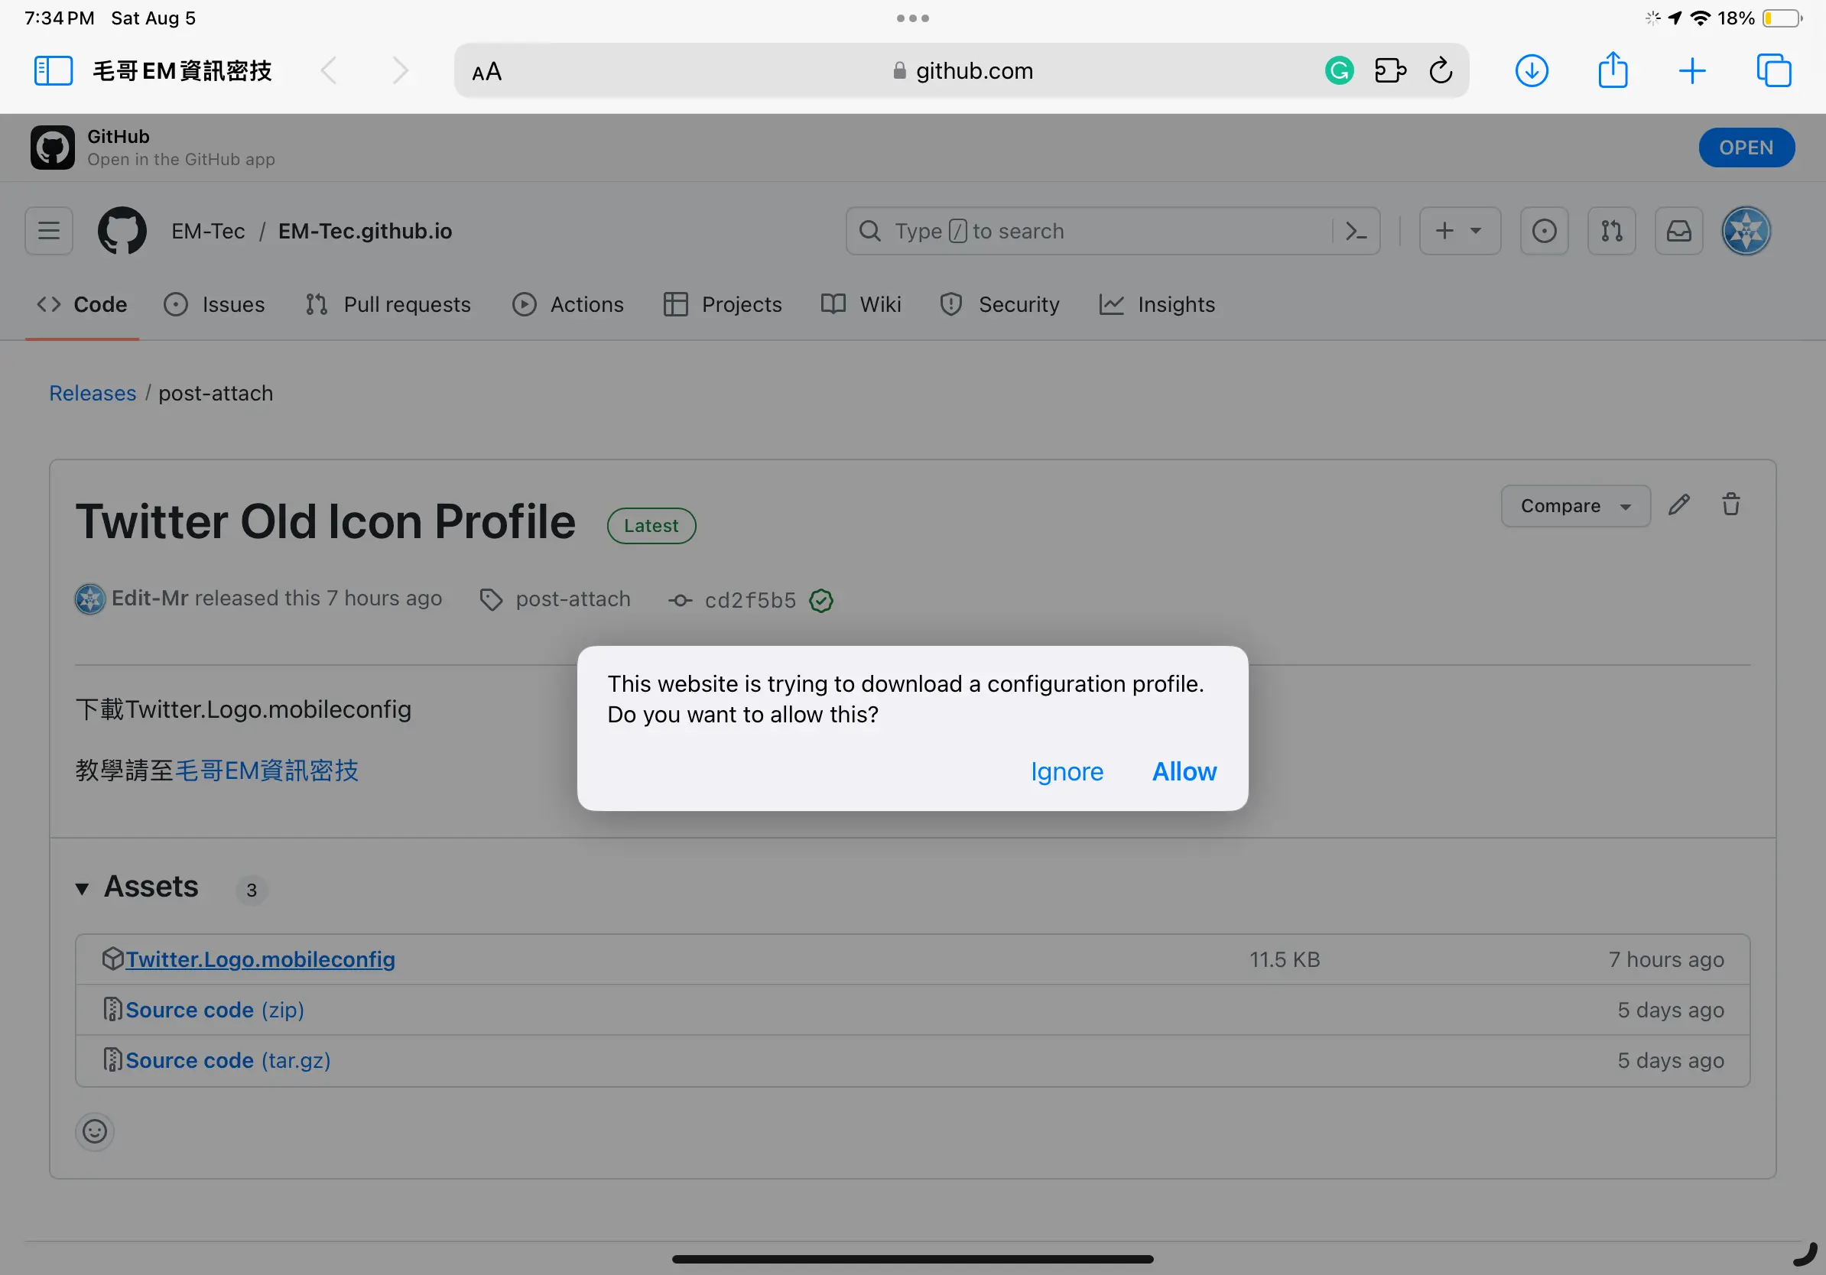Image resolution: width=1826 pixels, height=1275 pixels.
Task: Switch to the Issues tab
Action: pyautogui.click(x=214, y=305)
